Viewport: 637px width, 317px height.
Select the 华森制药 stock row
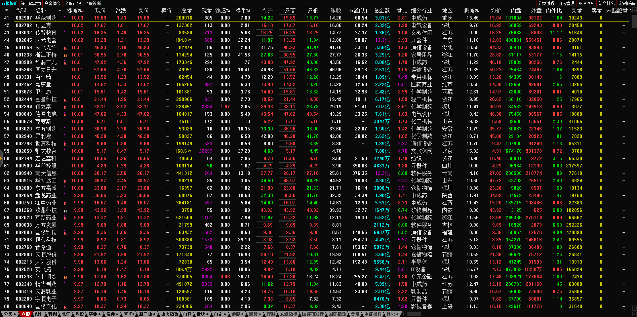coord(46,18)
